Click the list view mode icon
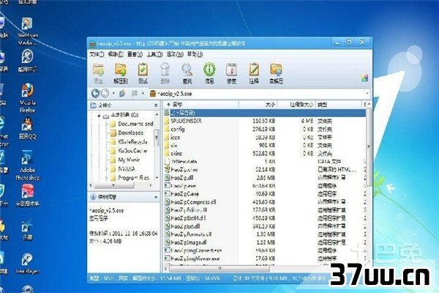Screen dimensions: 439x293 tap(135, 93)
